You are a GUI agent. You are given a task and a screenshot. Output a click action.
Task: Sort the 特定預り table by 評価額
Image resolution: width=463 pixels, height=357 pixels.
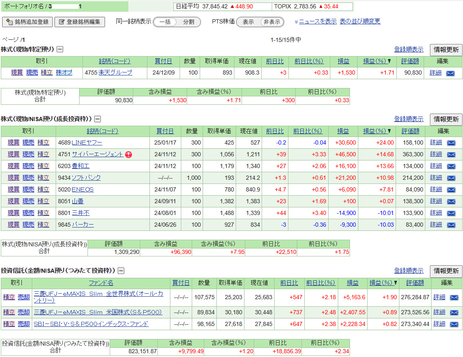pos(410,61)
